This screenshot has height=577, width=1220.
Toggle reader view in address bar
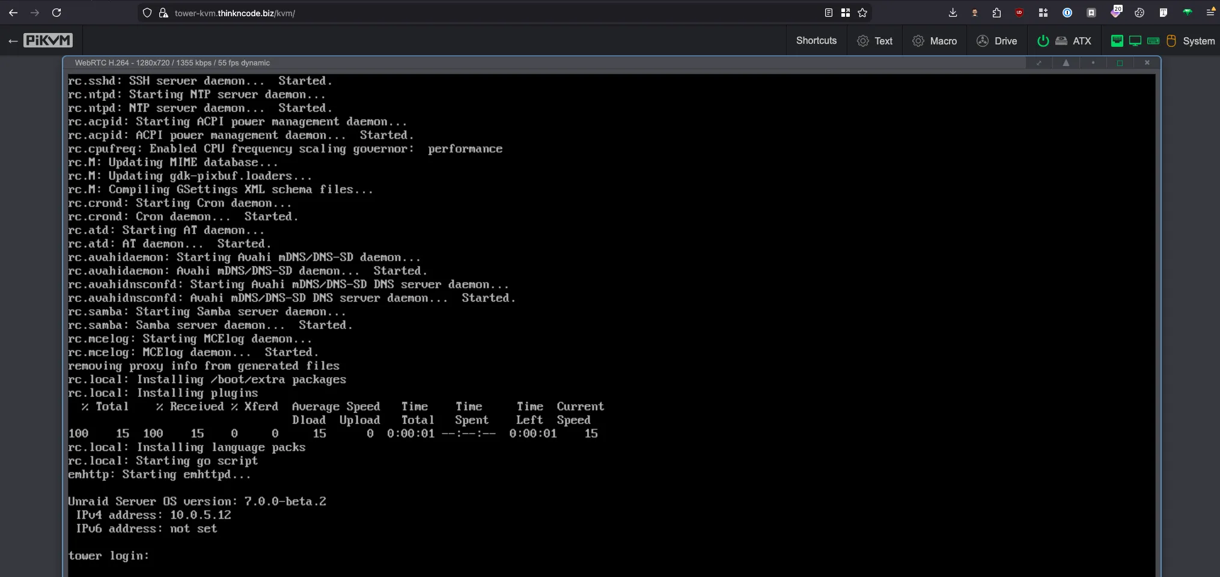point(829,13)
